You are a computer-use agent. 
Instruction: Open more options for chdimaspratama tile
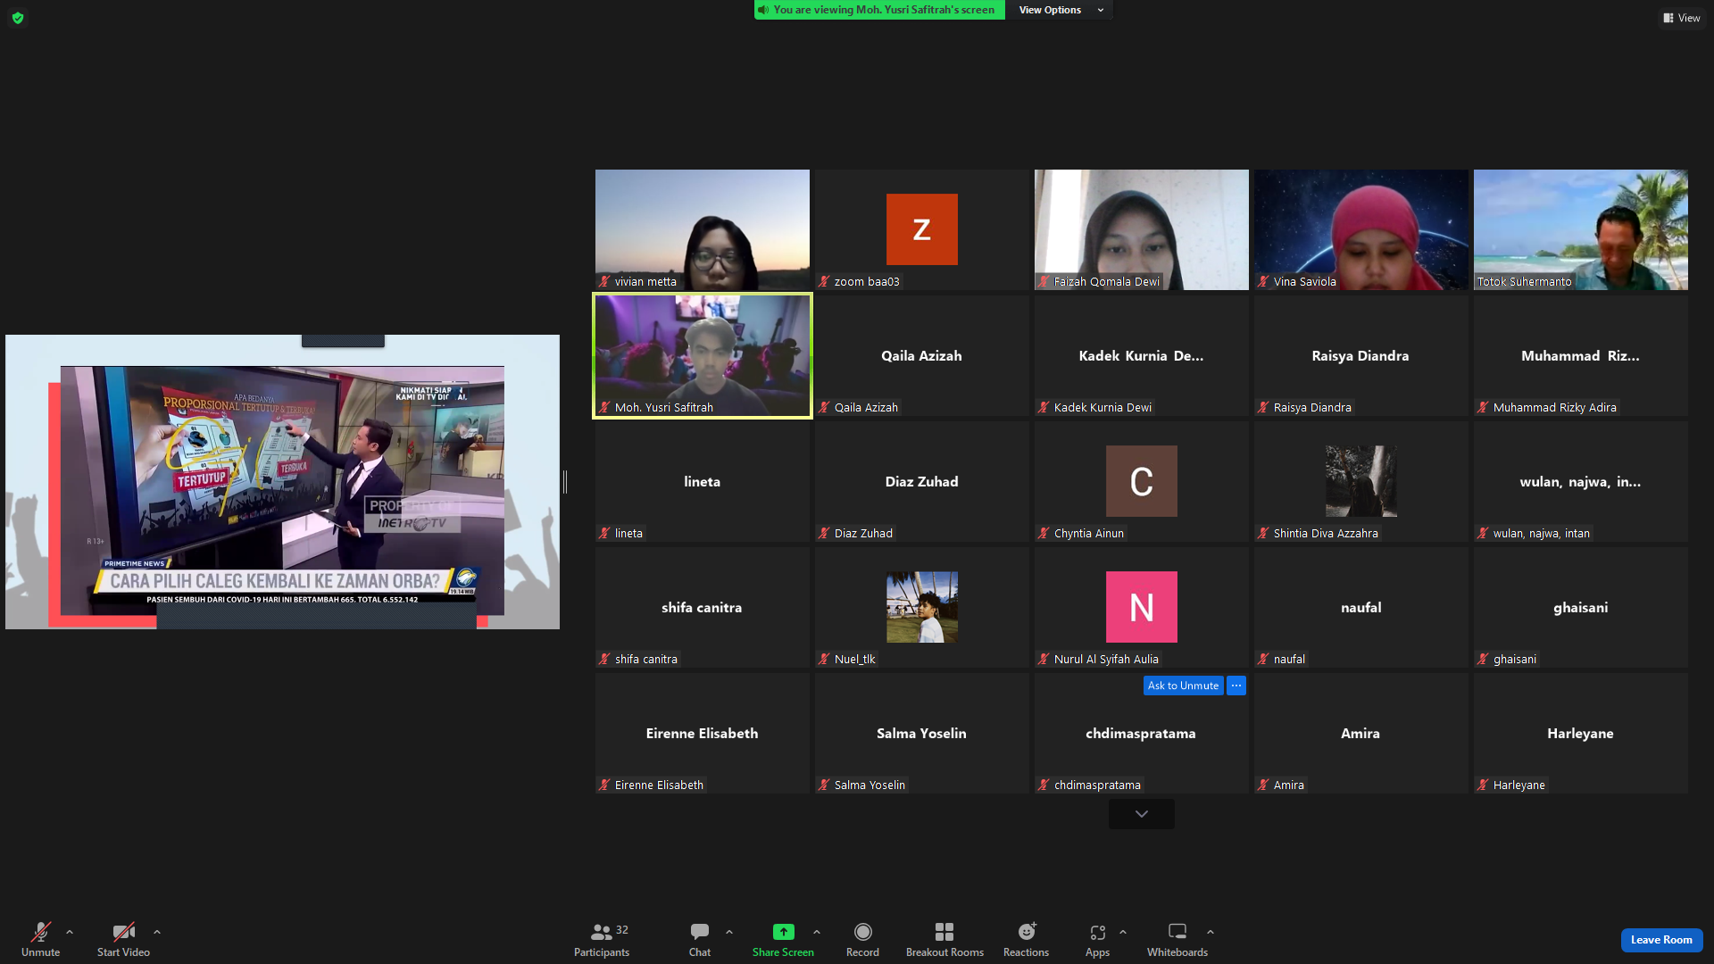[1236, 686]
